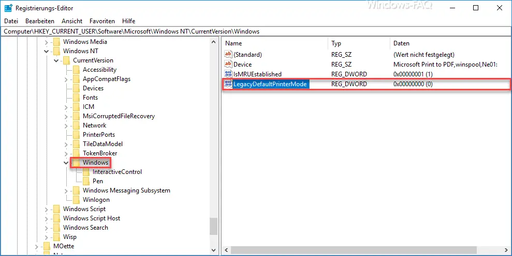
Task: Click the Accessibility folder icon
Action: pos(76,70)
